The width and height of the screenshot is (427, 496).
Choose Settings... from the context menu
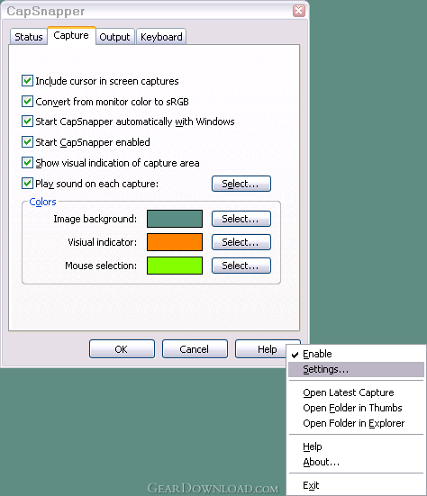(x=356, y=369)
